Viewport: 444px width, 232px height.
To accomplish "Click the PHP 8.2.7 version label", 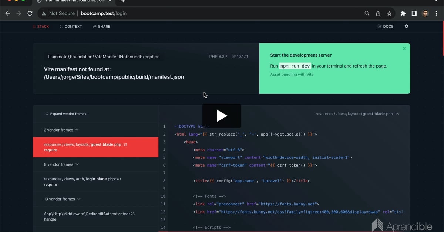I will click(x=218, y=57).
